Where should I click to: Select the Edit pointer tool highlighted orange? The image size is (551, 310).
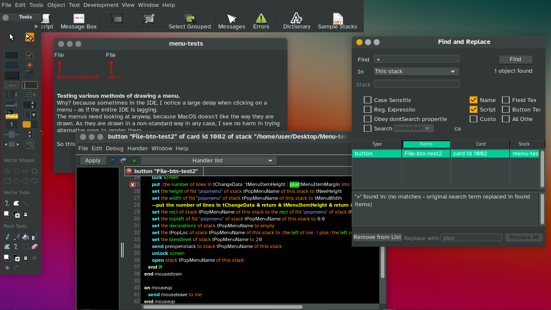(x=30, y=37)
